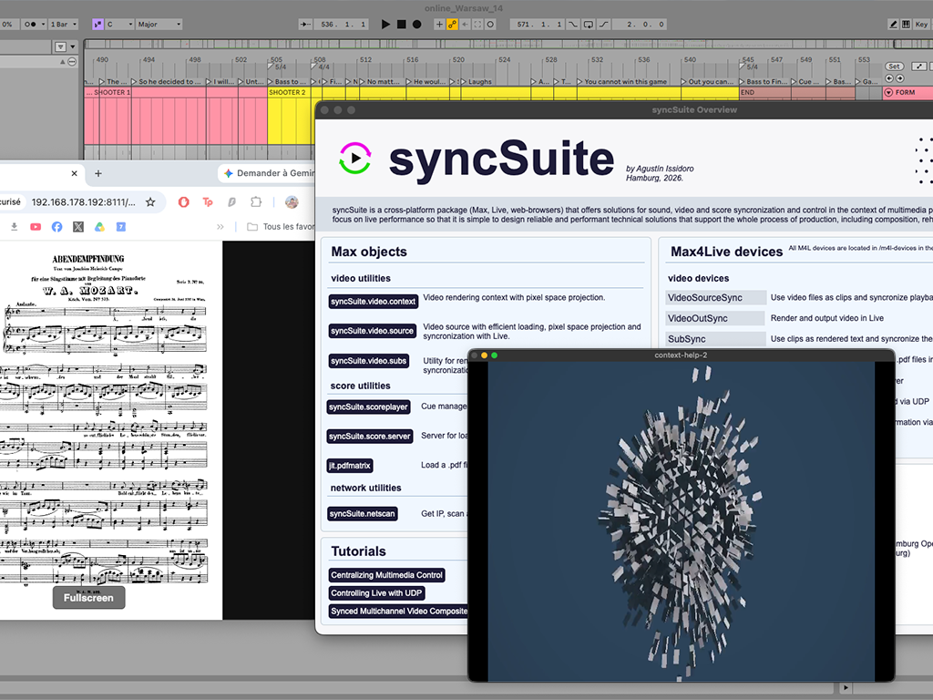Open the YouTube bookmark
Image resolution: width=933 pixels, height=700 pixels.
tap(36, 227)
